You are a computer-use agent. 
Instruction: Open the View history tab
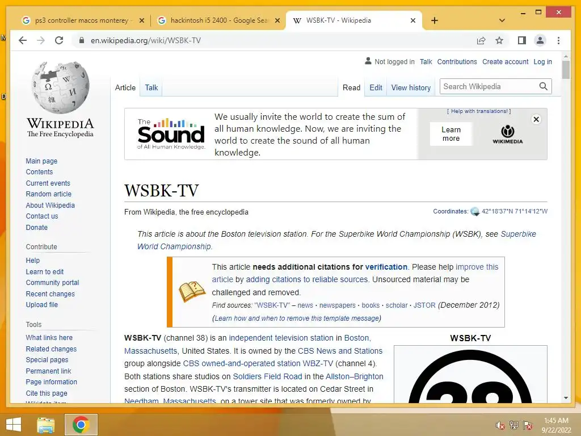pyautogui.click(x=411, y=87)
